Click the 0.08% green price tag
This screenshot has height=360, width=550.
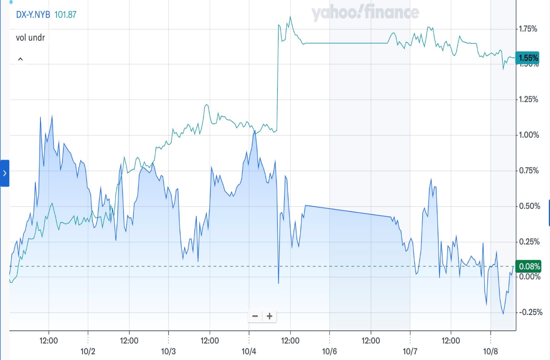(x=529, y=266)
